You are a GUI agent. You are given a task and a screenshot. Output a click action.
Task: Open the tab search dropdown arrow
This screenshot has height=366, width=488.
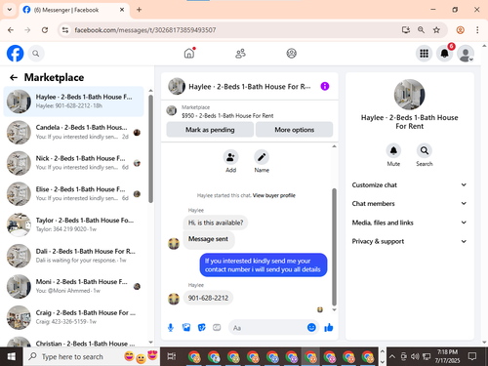pos(10,10)
